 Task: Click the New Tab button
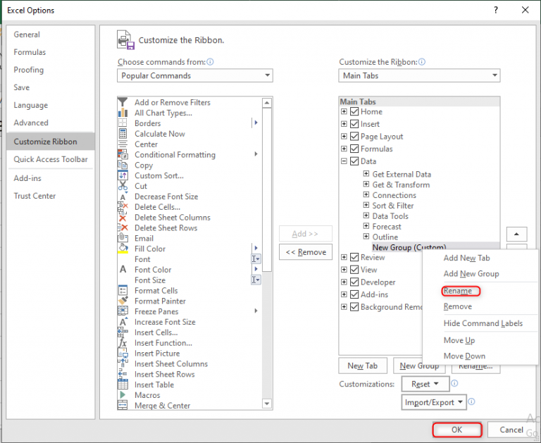[363, 366]
